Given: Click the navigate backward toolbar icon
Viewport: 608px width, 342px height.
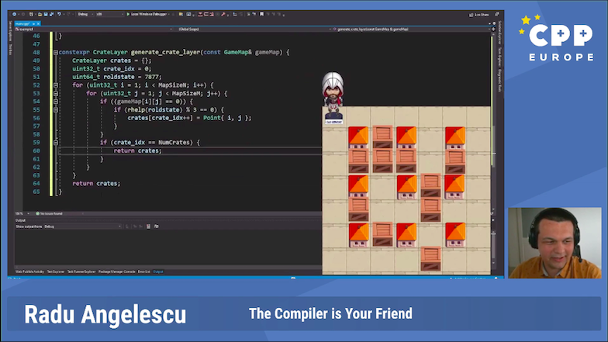Looking at the screenshot, I should pyautogui.click(x=14, y=14).
